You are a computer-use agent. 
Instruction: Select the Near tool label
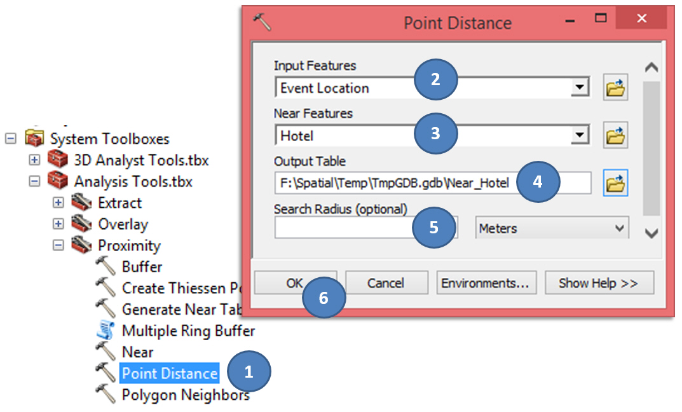(x=137, y=352)
